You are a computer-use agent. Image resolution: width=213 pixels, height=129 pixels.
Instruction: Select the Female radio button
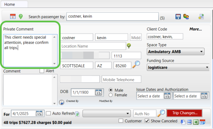(111, 95)
